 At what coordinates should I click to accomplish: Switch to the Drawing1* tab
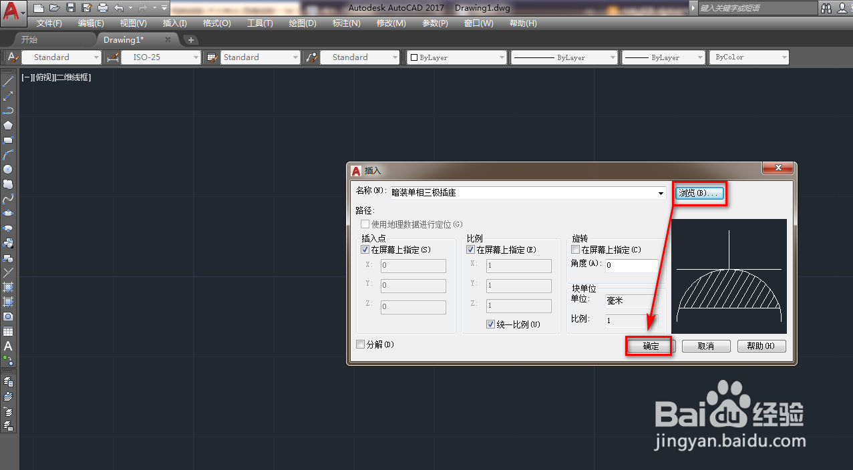click(x=124, y=40)
